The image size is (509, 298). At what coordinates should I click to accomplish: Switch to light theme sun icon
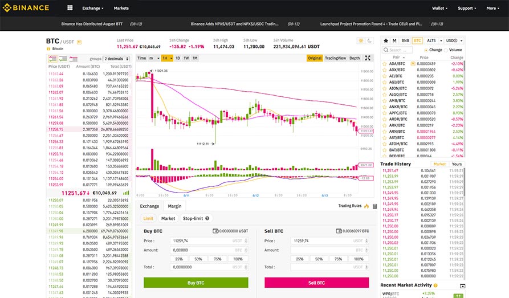coord(361,40)
